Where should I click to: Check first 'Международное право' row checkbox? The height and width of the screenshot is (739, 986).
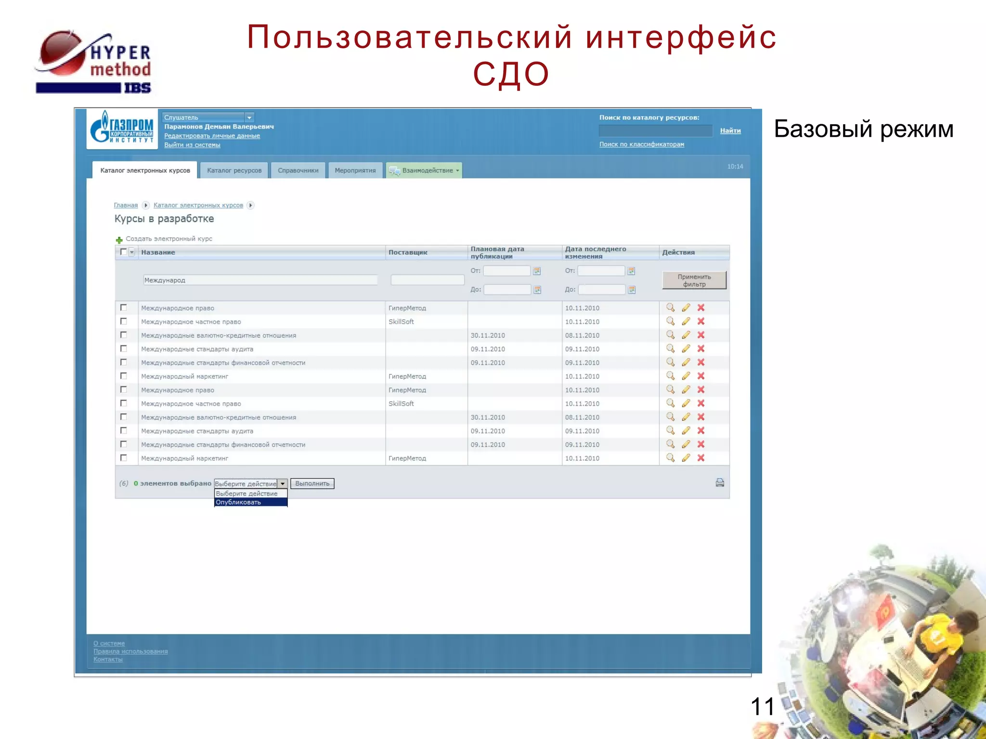click(x=123, y=307)
